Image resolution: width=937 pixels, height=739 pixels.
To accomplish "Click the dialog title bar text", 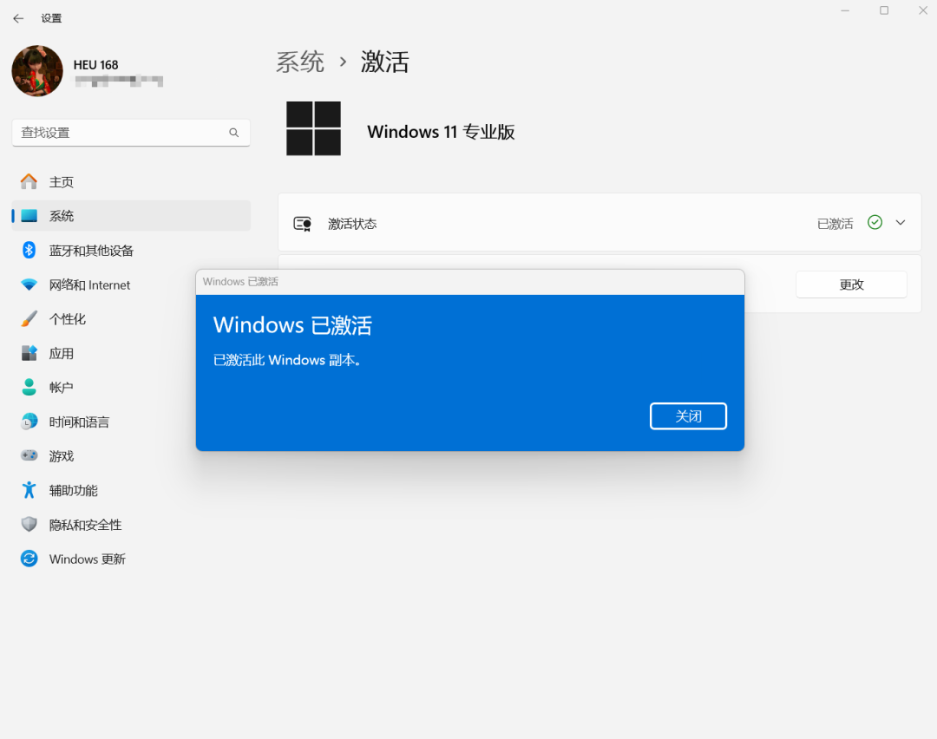I will (x=240, y=281).
